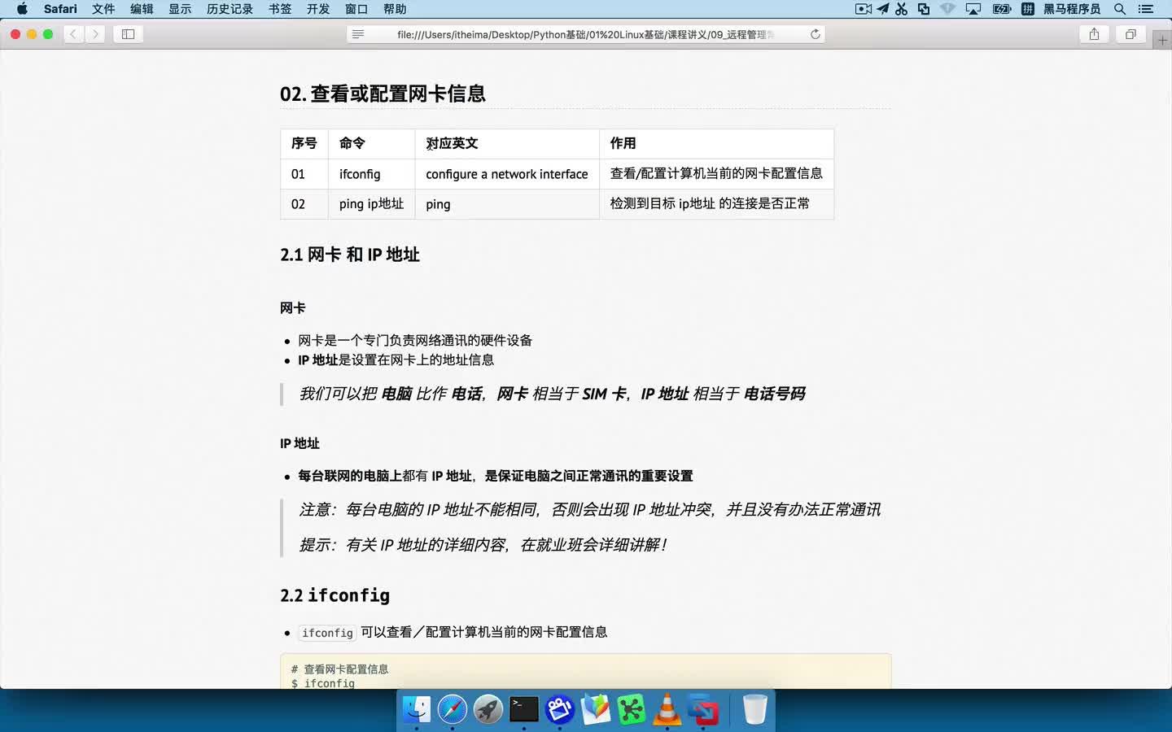This screenshot has height=732, width=1172.
Task: Open the 历史记录 menu
Action: click(x=230, y=9)
